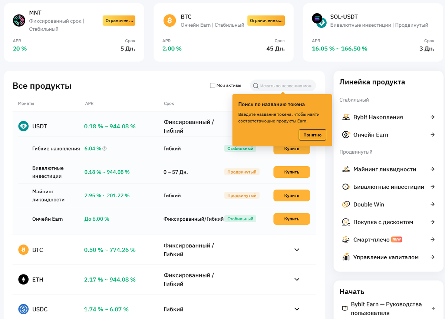This screenshot has height=319, width=445.
Task: Click arrow next to Ончейн Earn in sidebar
Action: [x=432, y=135]
